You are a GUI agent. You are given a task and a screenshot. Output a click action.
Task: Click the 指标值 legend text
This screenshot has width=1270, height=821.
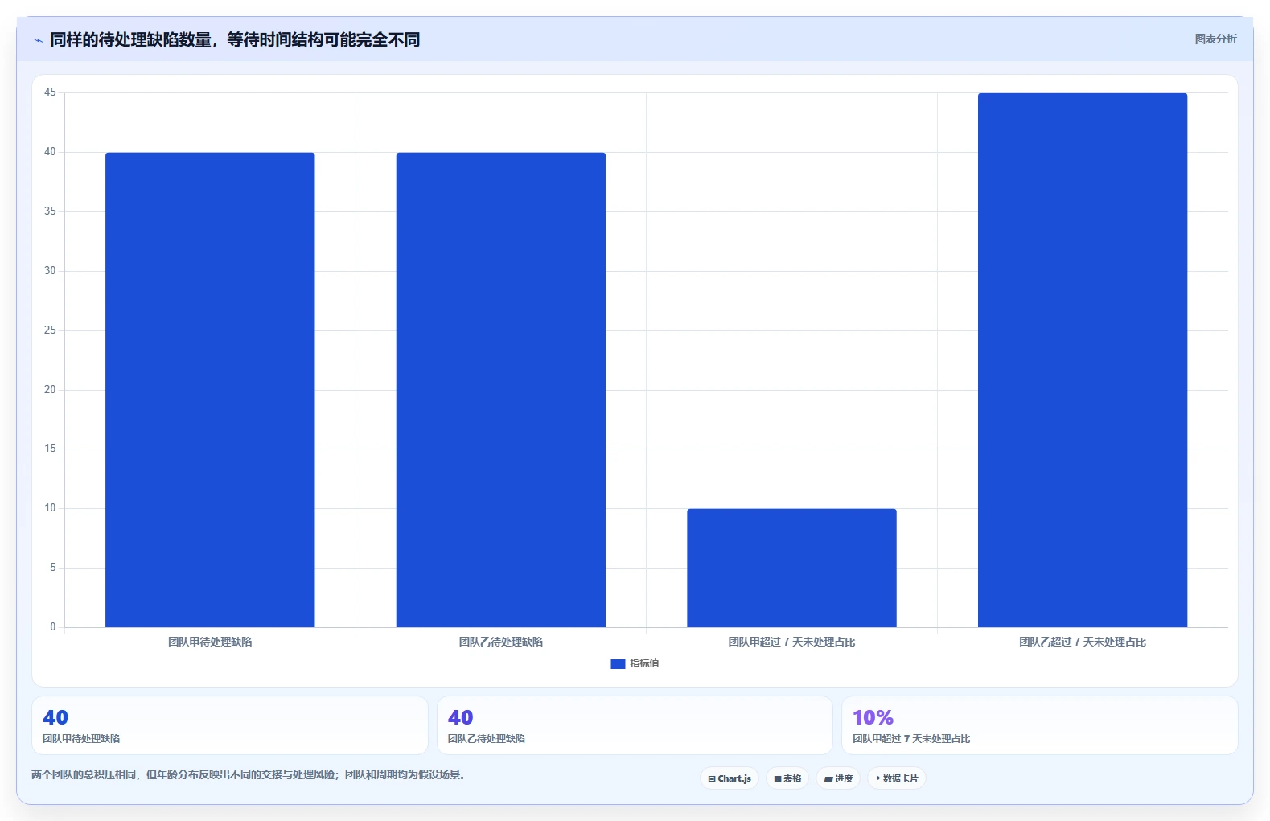pos(644,663)
